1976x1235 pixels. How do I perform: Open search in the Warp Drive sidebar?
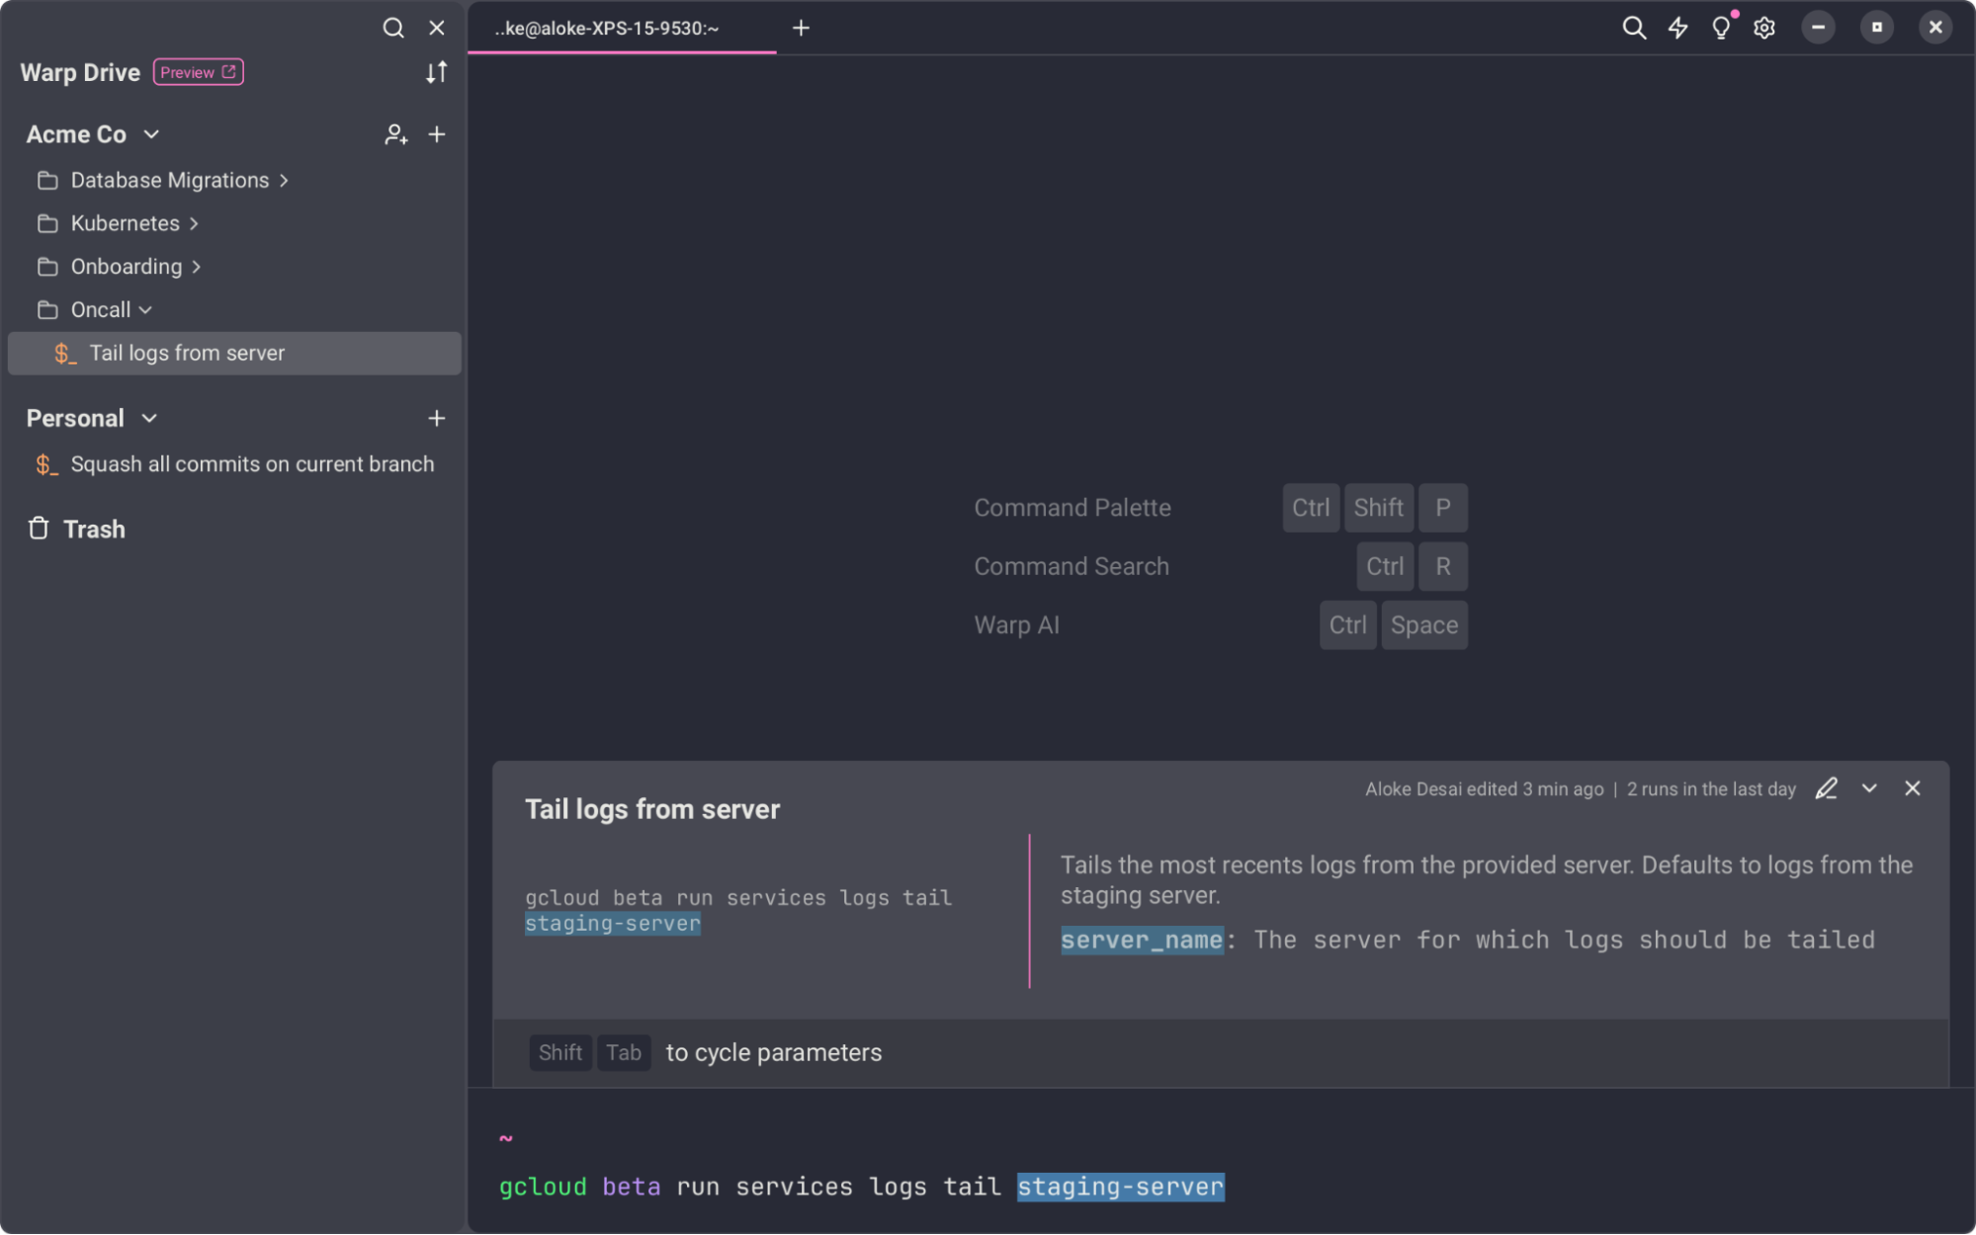coord(393,28)
